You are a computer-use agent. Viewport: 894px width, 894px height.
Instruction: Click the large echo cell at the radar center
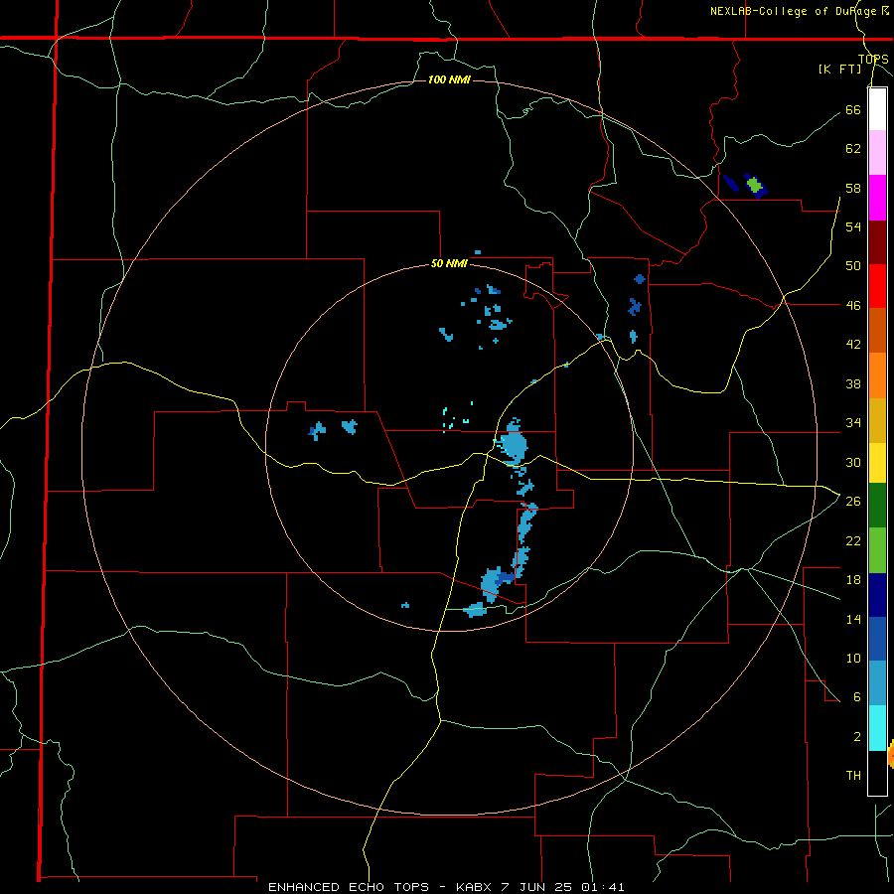click(514, 444)
